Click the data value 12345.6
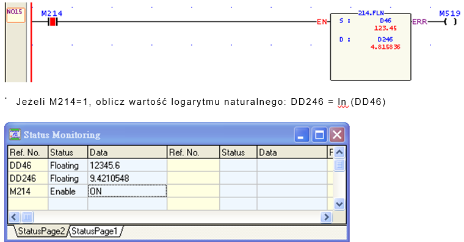464x242 pixels. tap(127, 165)
